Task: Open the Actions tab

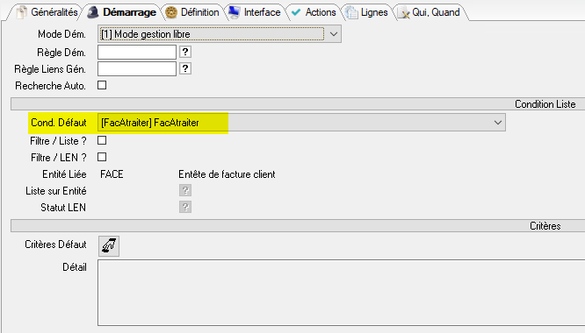Action: coord(314,12)
